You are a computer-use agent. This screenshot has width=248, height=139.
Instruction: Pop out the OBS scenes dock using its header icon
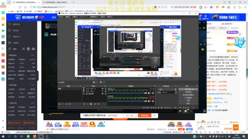click(80, 86)
